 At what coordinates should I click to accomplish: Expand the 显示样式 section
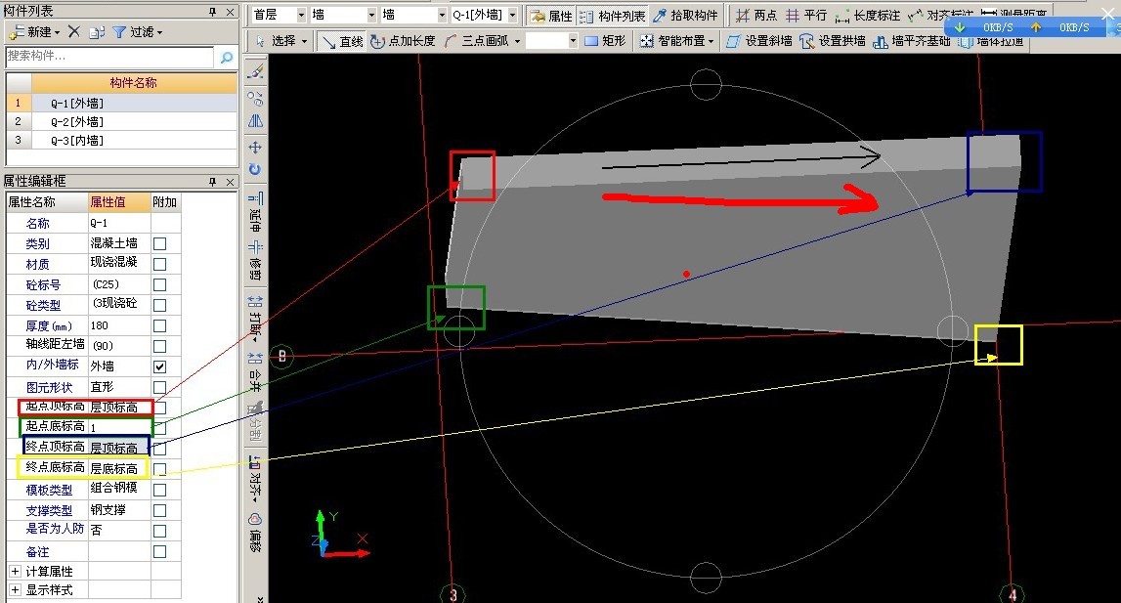(x=15, y=590)
